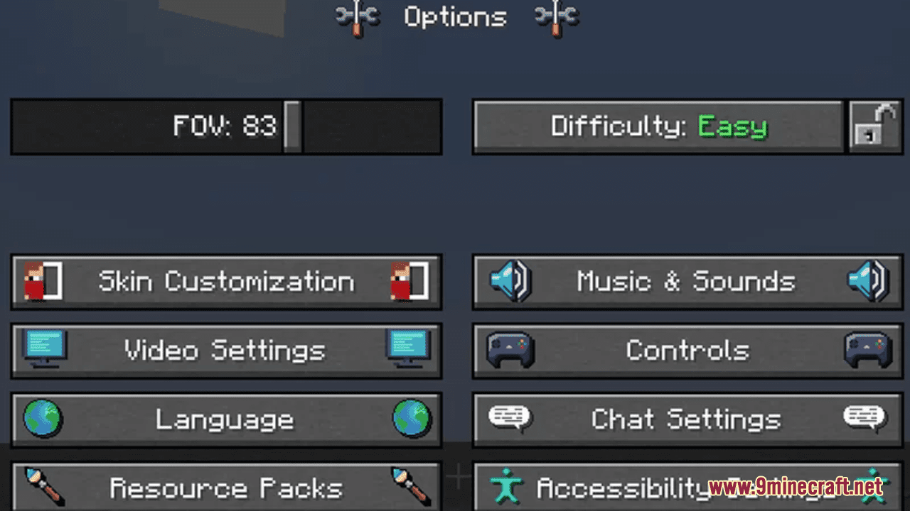Click the left paintbrush icon on Resource Packs
Screen dimensions: 910x511
pos(45,486)
